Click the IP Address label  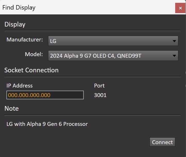[20, 86]
